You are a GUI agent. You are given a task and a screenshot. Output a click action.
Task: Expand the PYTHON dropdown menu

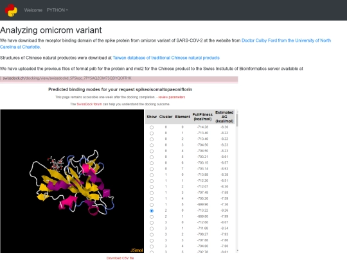pos(57,10)
